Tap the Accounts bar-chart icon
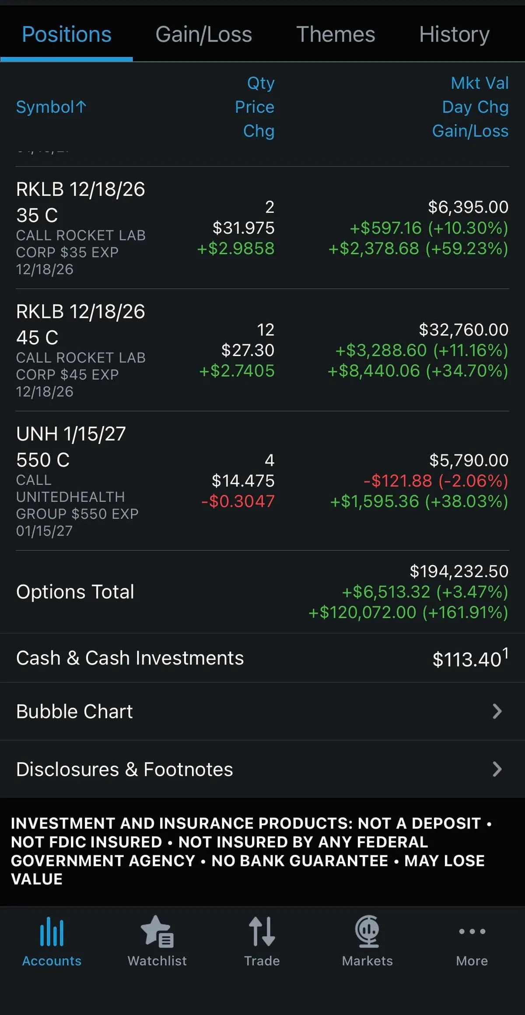525x1015 pixels. click(52, 931)
